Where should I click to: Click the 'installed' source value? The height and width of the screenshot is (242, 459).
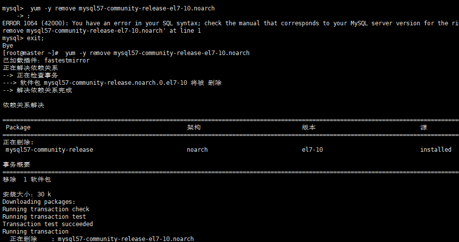(436, 150)
